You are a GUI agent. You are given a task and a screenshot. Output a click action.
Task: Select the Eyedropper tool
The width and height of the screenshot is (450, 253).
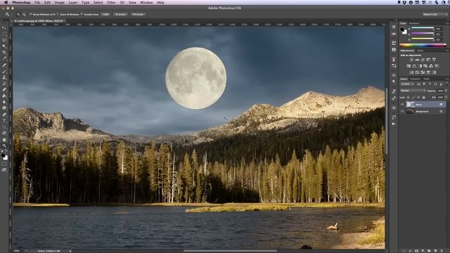point(4,58)
